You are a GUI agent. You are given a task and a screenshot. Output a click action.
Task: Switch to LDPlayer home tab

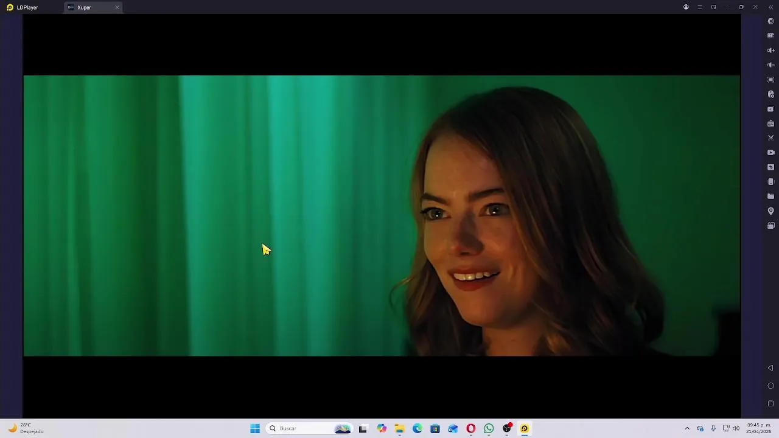(x=23, y=7)
